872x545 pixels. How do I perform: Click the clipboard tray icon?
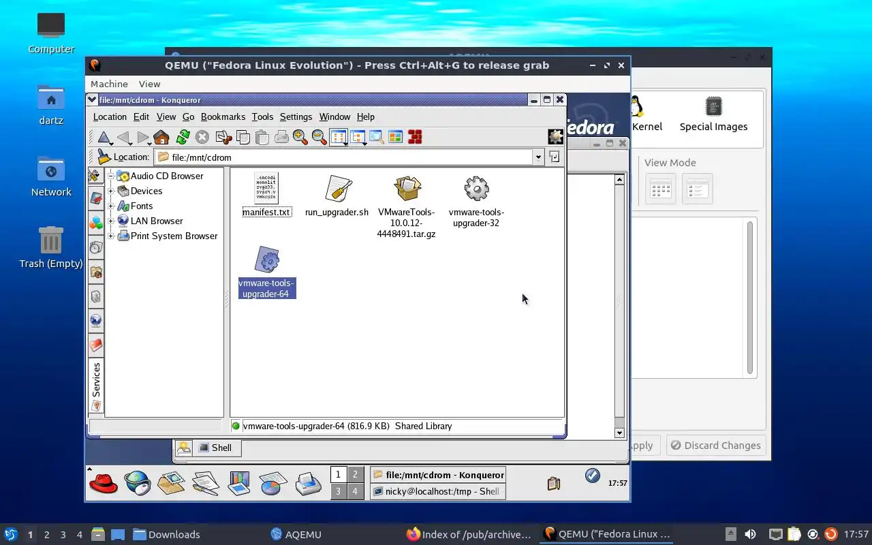[x=554, y=484]
